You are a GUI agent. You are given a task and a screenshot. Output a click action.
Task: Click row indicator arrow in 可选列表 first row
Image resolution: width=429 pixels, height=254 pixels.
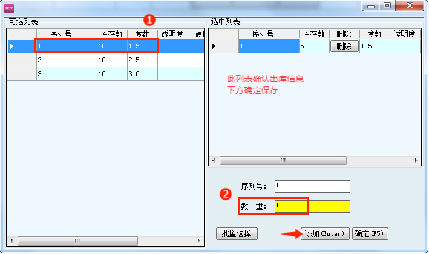11,46
